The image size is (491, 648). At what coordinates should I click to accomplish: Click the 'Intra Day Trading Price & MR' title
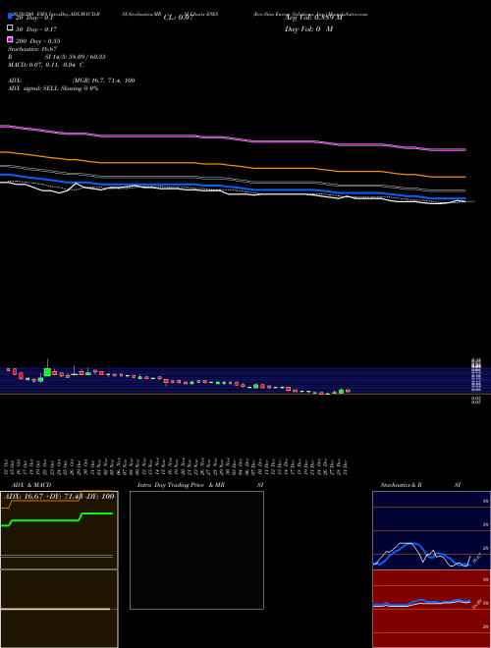pos(181,485)
